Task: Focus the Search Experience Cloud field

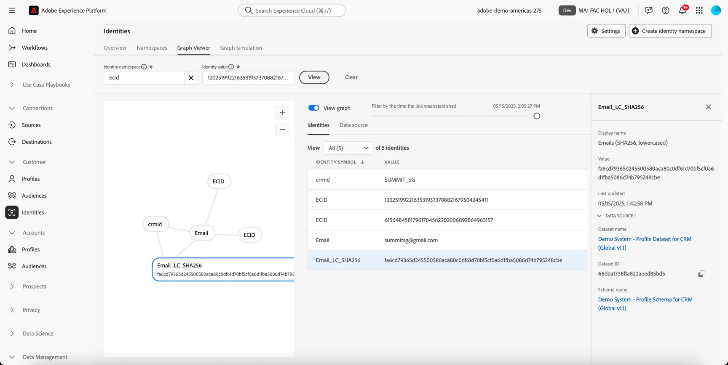Action: pos(292,11)
